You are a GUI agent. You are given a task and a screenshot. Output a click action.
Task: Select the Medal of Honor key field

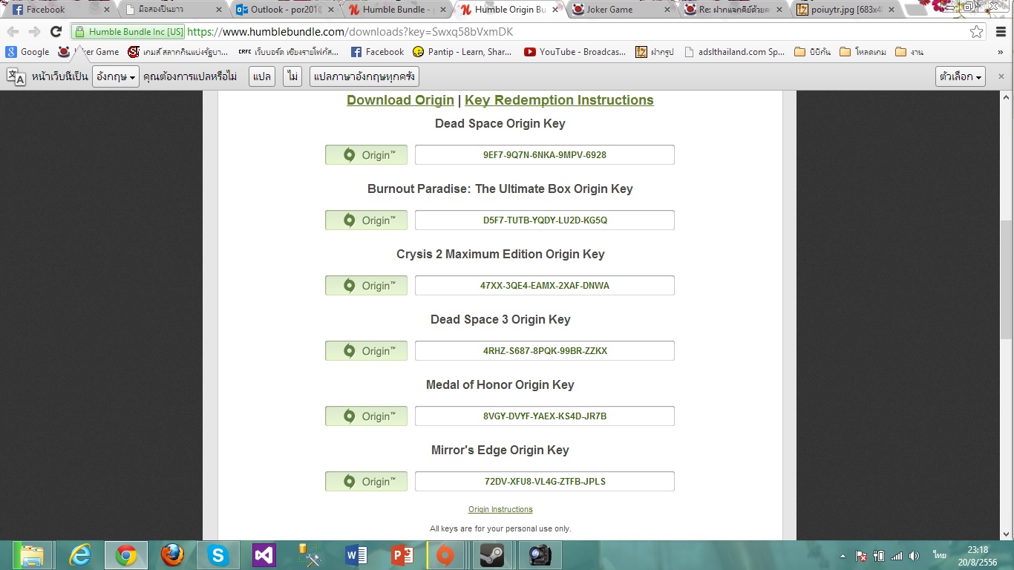545,416
